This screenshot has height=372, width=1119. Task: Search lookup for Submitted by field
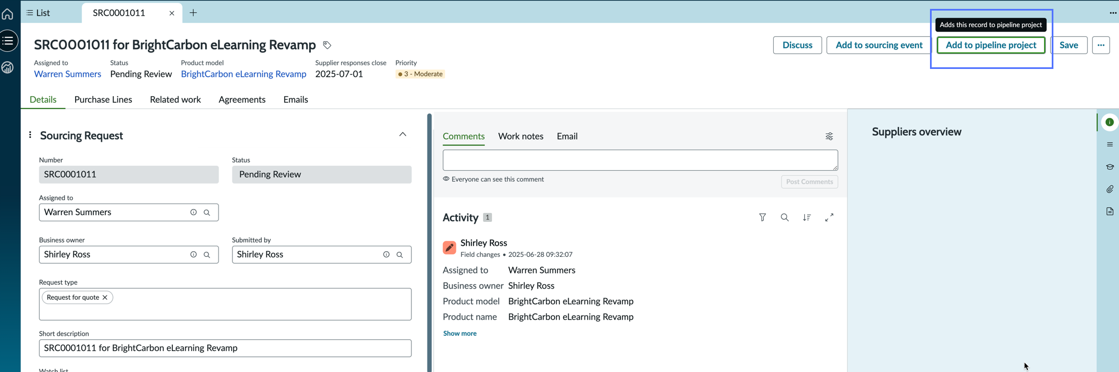[400, 255]
